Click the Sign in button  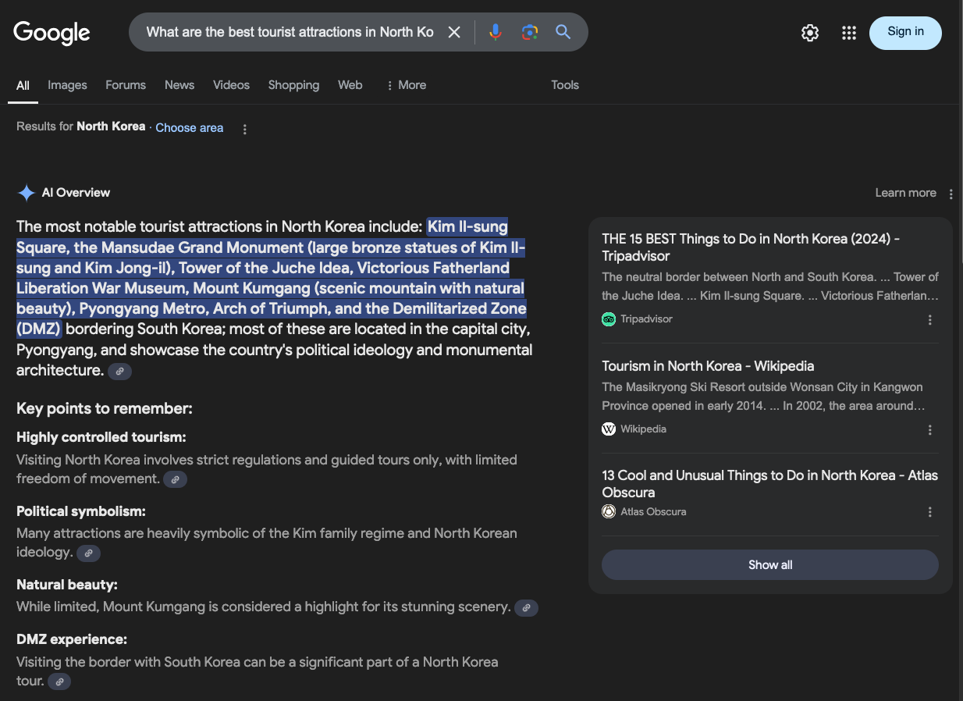[x=905, y=33]
